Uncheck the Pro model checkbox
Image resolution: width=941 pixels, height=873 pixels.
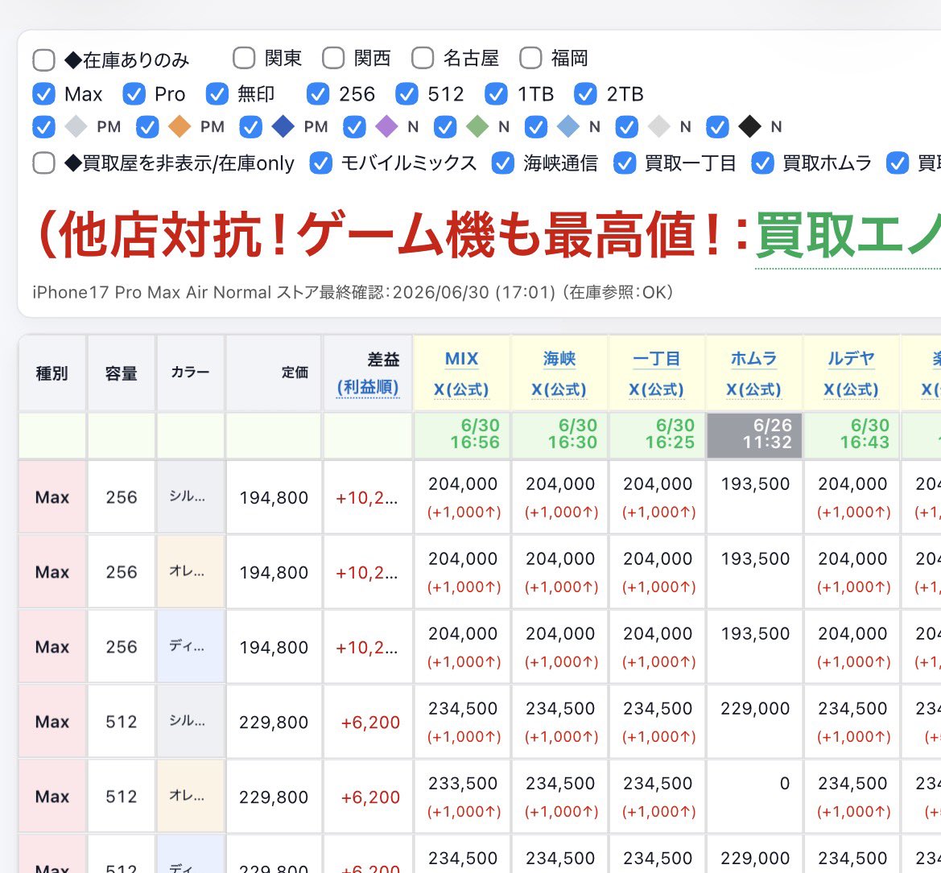134,94
